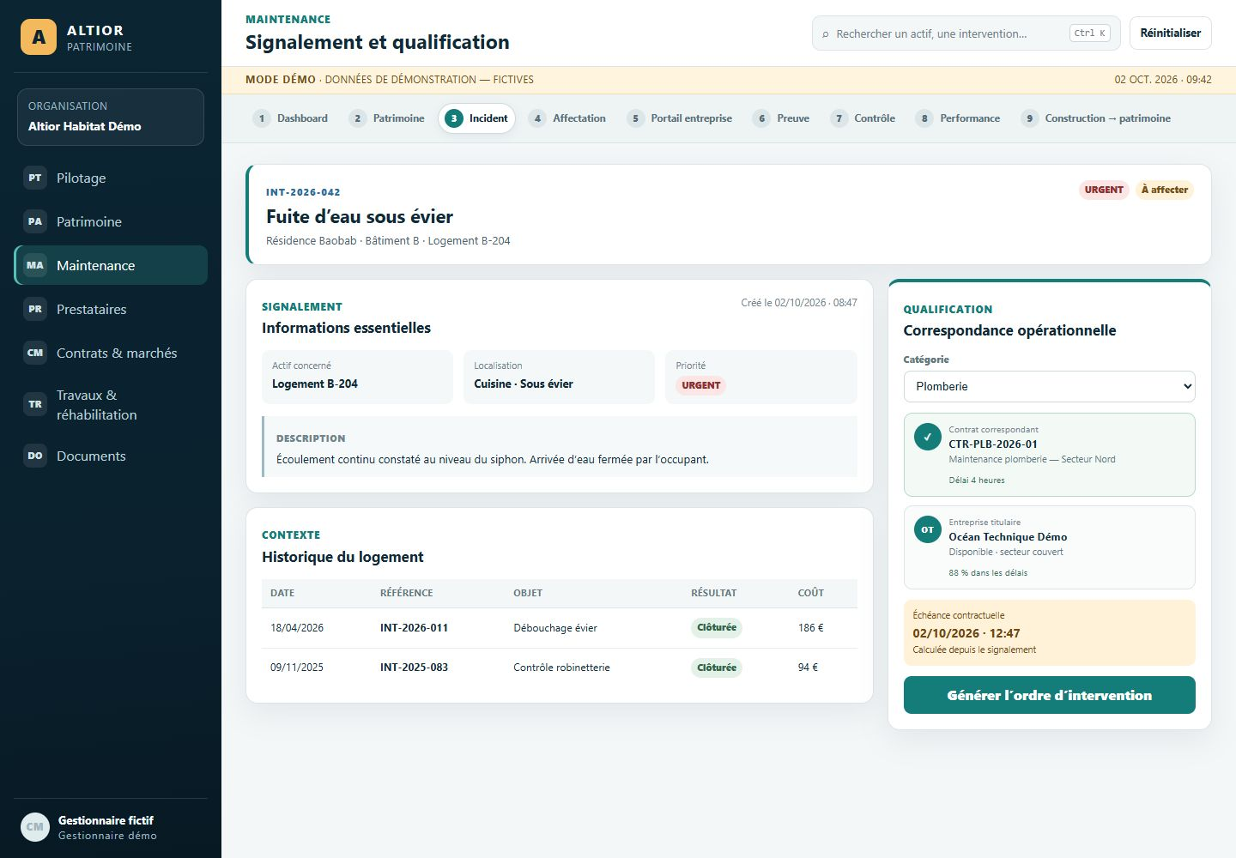Go to step 2 Patrimoine
The width and height of the screenshot is (1236, 858).
click(388, 118)
